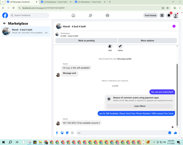The width and height of the screenshot is (183, 145).
Task: Click the 'Yes, are you interested?' message bubble
Action: pos(162,92)
